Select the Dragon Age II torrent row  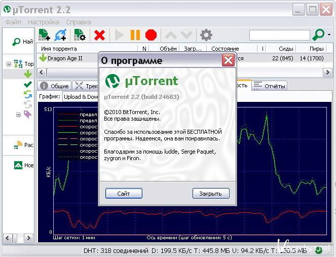(66, 58)
